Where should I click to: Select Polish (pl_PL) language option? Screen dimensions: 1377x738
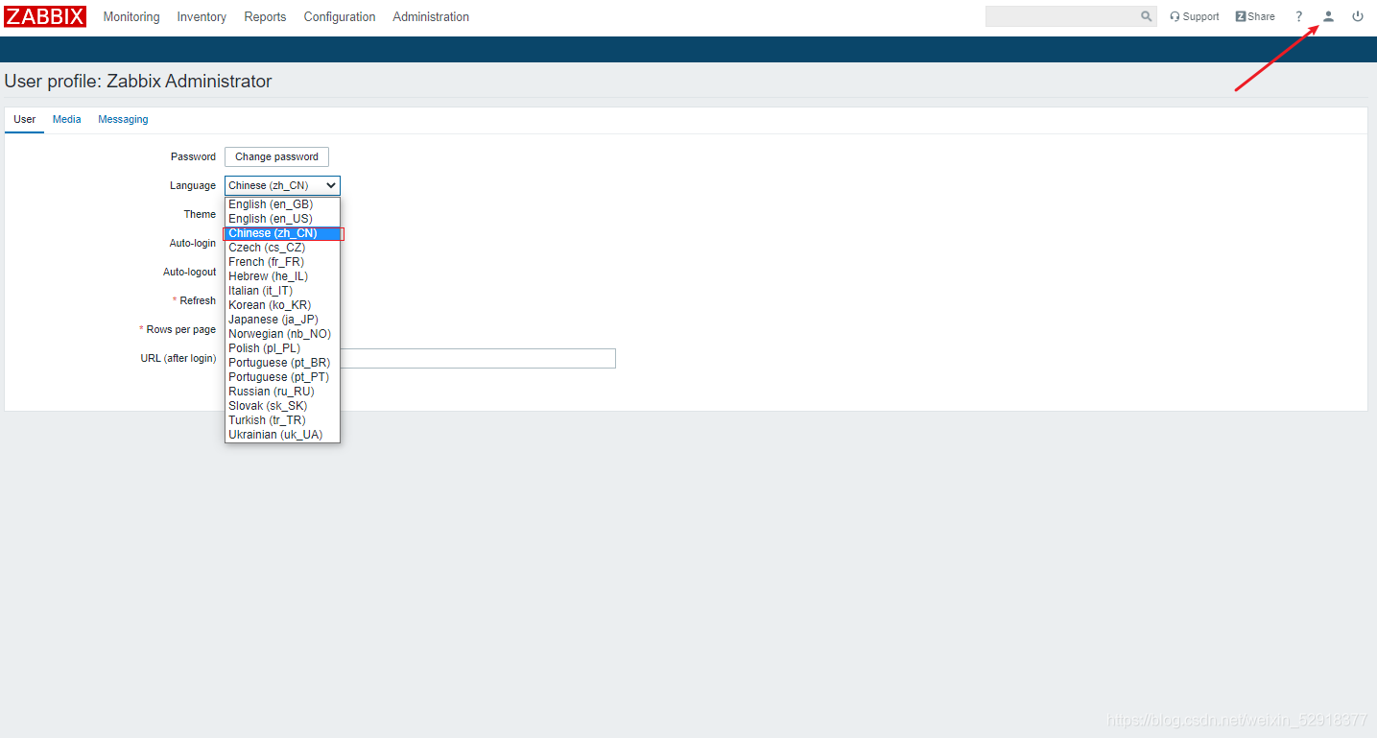pos(282,348)
